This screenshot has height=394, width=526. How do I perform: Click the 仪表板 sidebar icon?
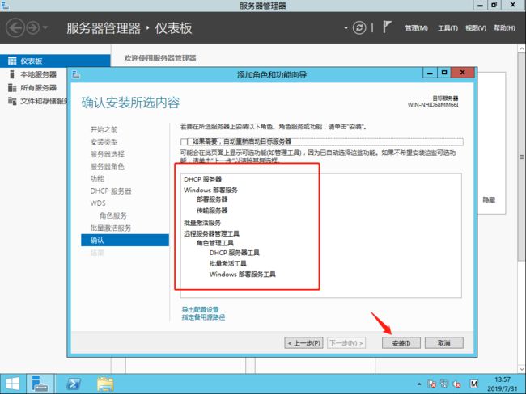click(x=12, y=61)
